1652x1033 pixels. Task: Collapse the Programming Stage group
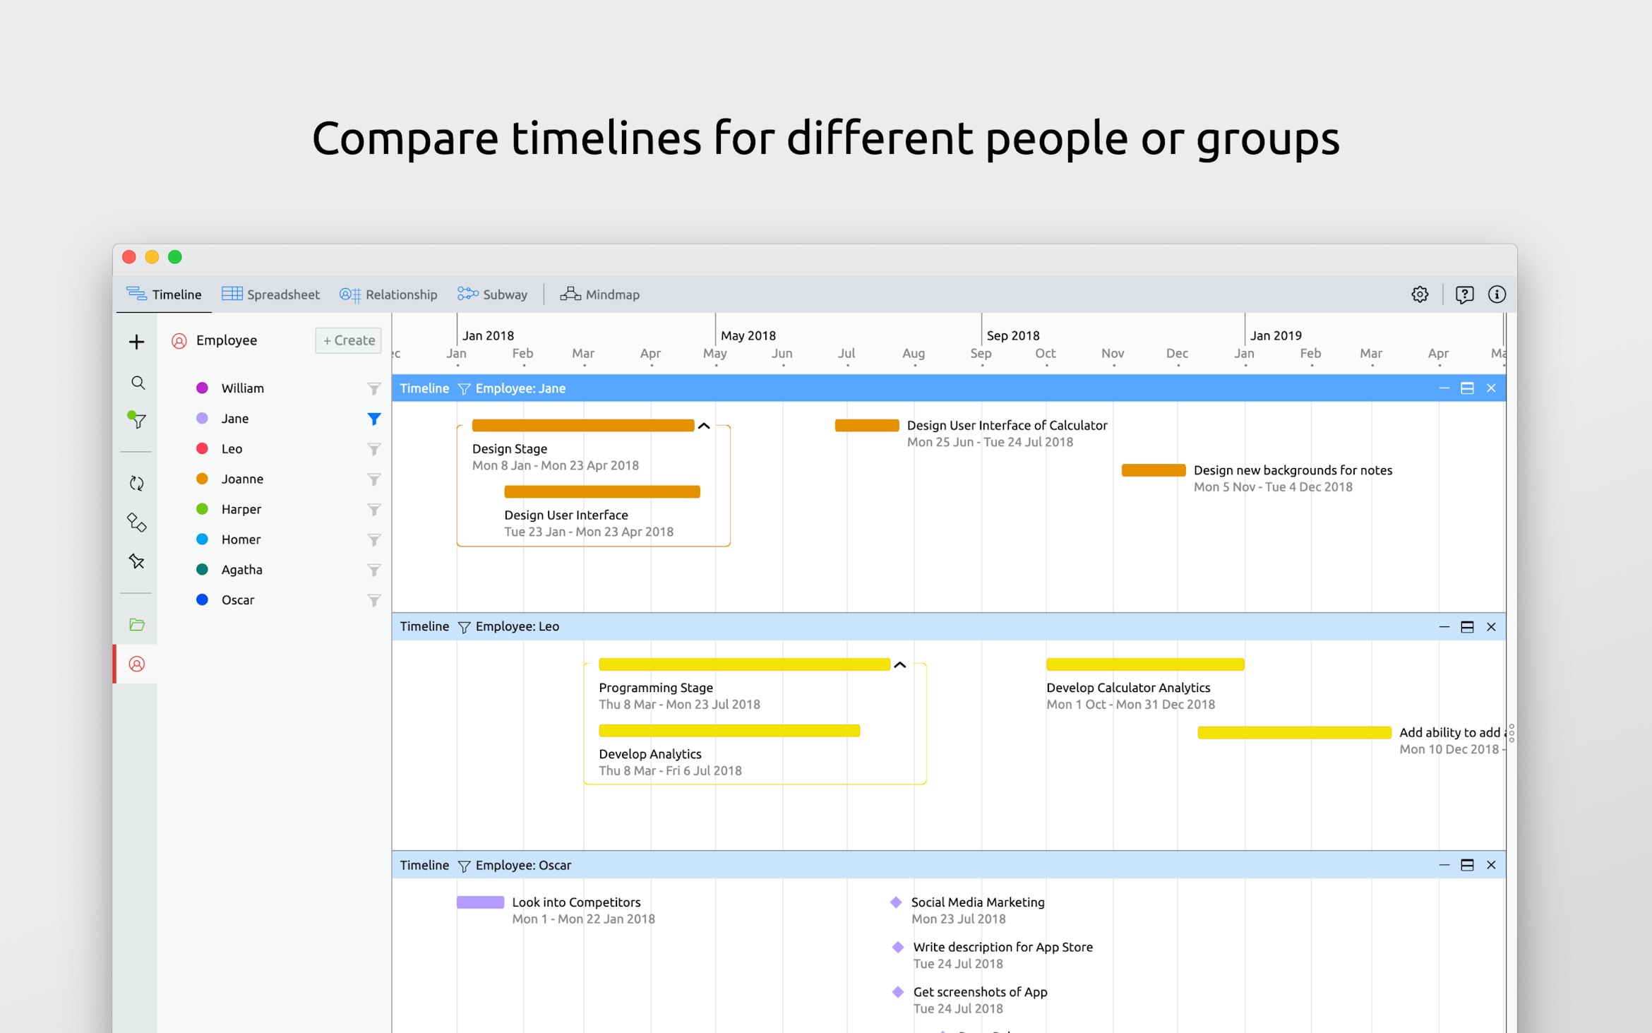(900, 664)
